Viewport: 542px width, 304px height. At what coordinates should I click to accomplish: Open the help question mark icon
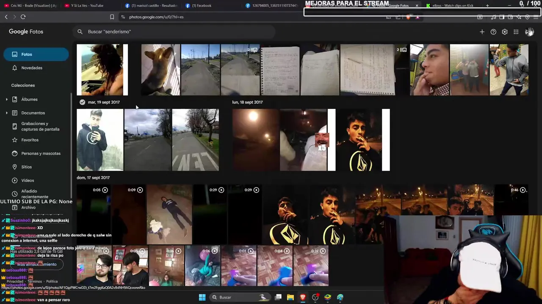493,32
